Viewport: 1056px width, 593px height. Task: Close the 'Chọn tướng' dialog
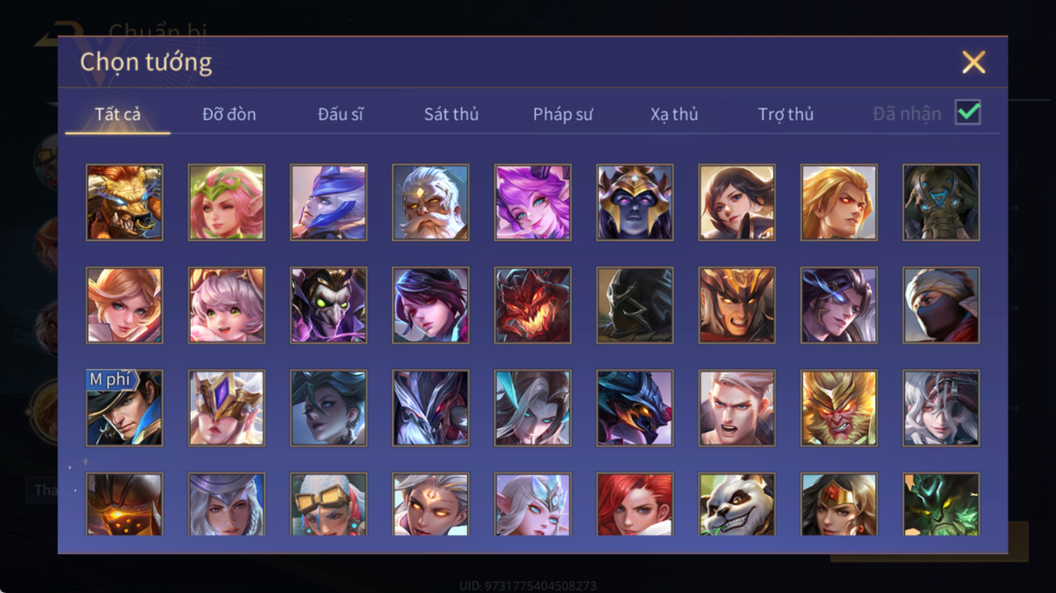click(x=973, y=62)
